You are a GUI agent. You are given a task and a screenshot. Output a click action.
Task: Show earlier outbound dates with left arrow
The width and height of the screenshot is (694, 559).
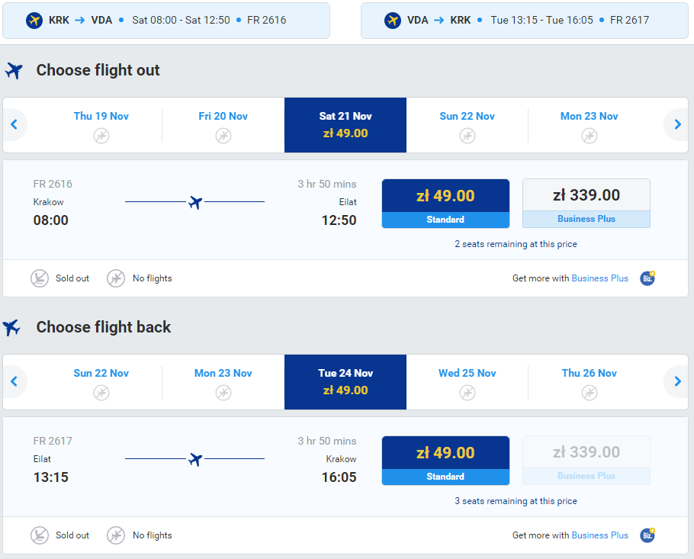coord(14,124)
